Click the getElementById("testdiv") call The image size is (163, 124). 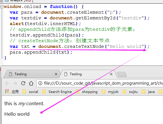(x=111, y=18)
